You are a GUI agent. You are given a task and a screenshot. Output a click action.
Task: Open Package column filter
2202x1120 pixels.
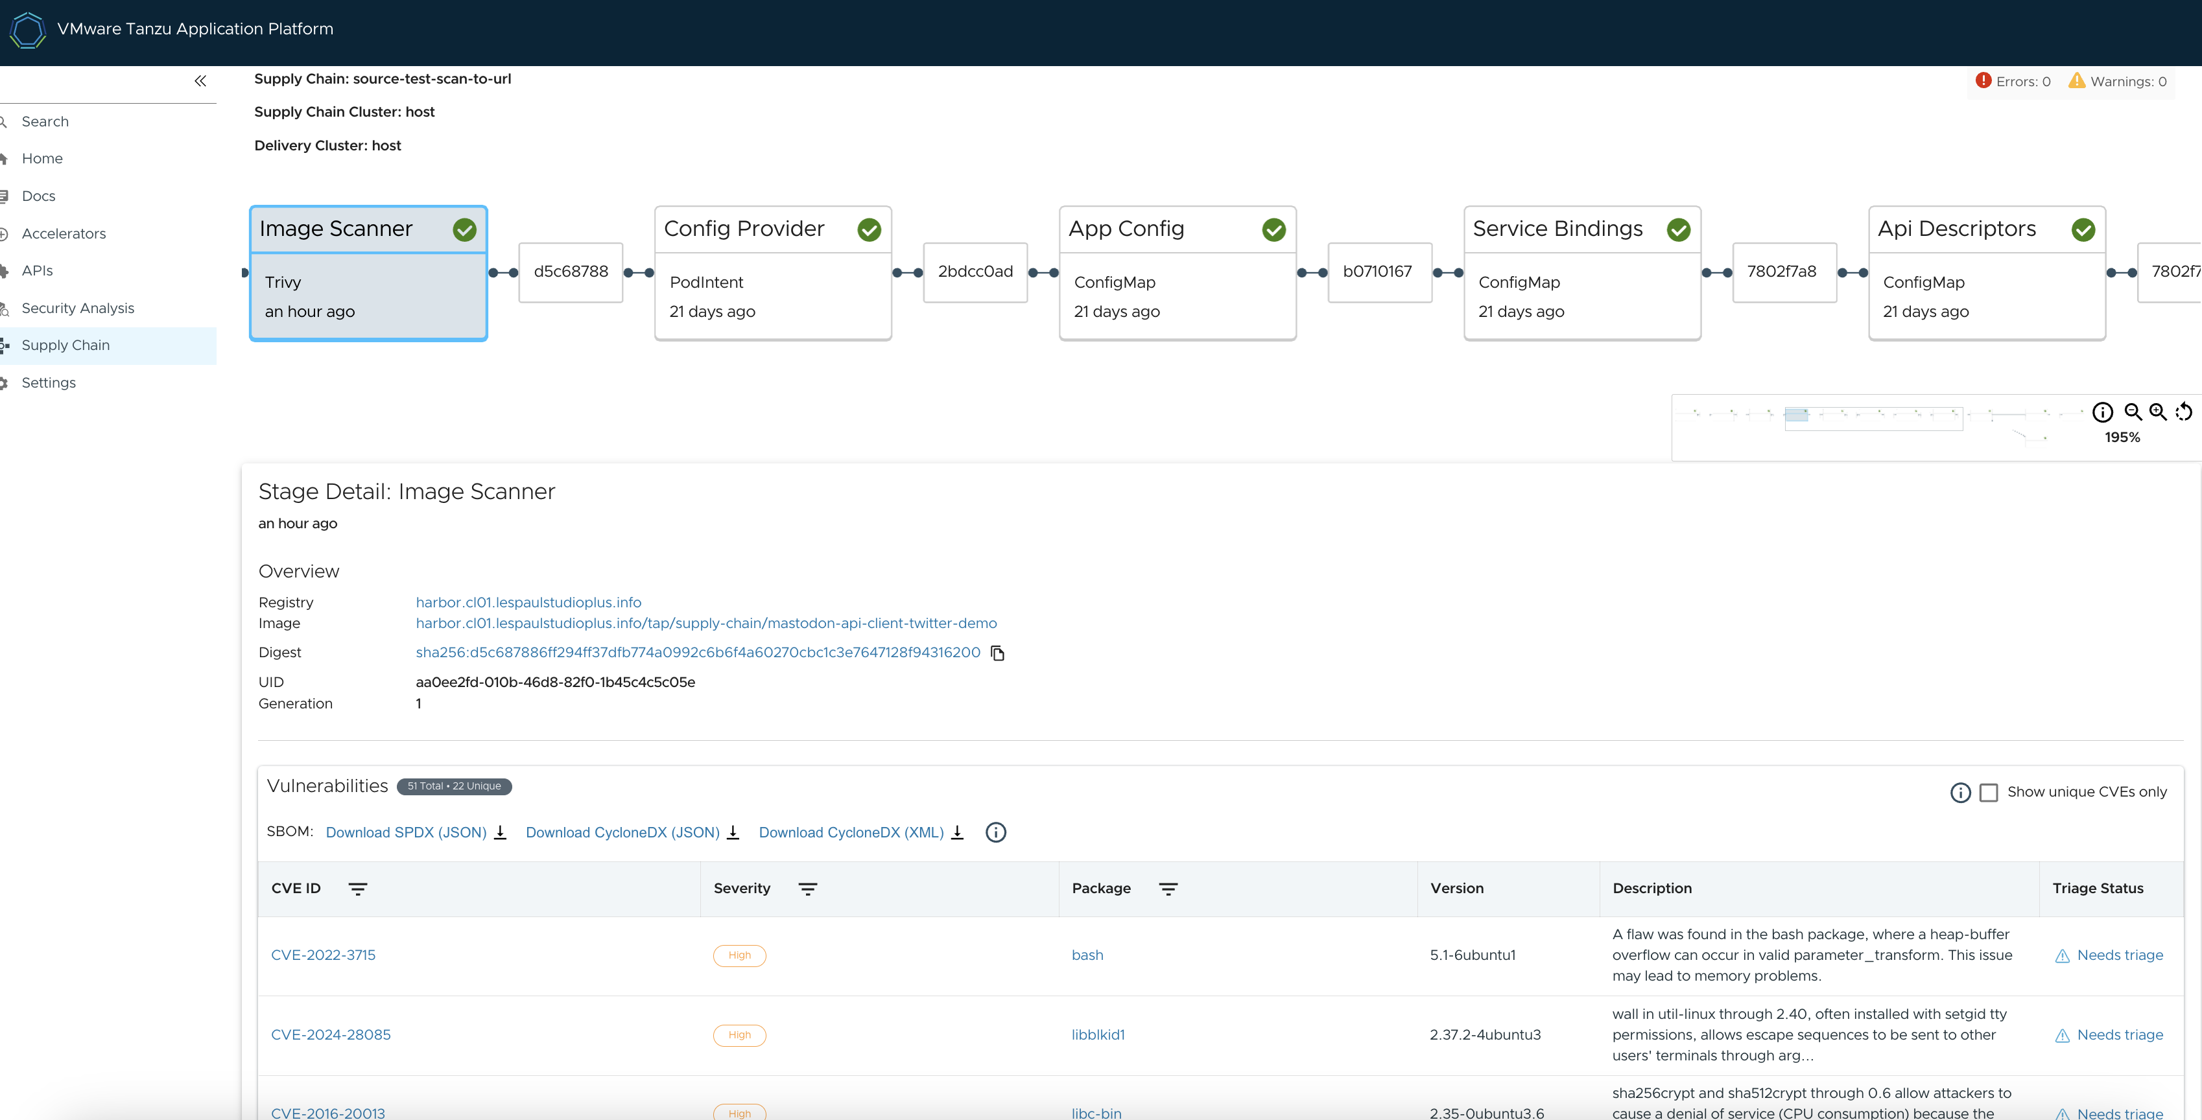pos(1168,889)
